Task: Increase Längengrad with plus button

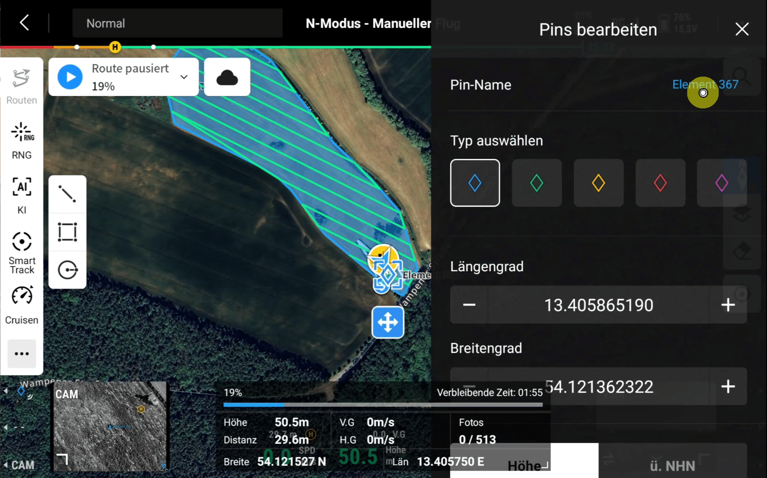Action: (728, 305)
